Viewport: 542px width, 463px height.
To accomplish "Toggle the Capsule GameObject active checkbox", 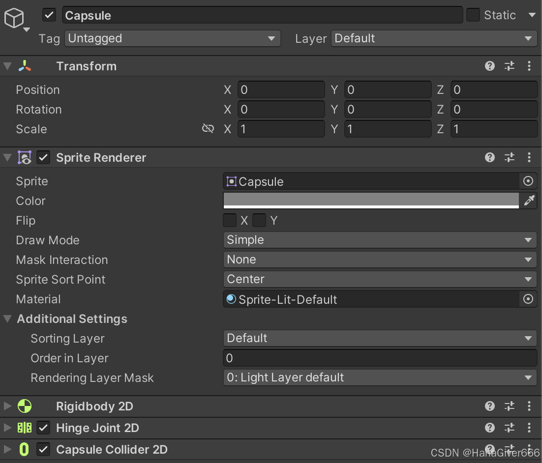I will pos(48,15).
